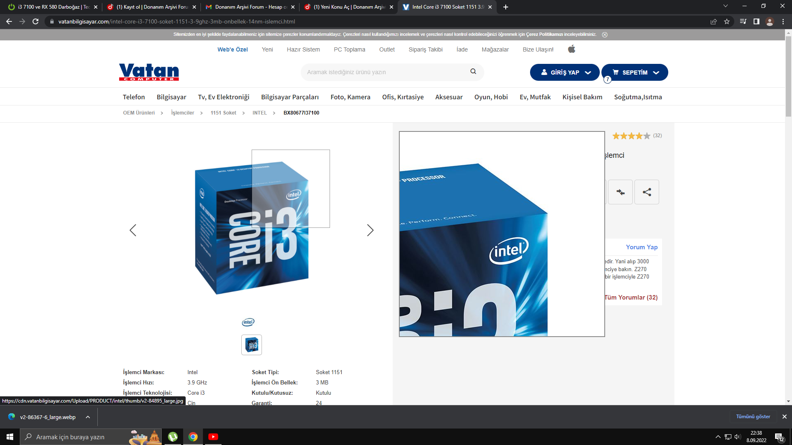The width and height of the screenshot is (792, 445).
Task: Open YouTube from the taskbar
Action: tap(213, 437)
